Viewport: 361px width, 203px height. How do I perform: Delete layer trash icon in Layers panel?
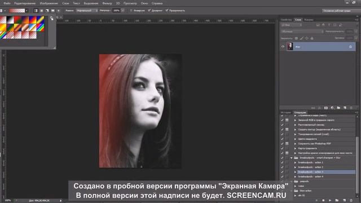pos(351,108)
